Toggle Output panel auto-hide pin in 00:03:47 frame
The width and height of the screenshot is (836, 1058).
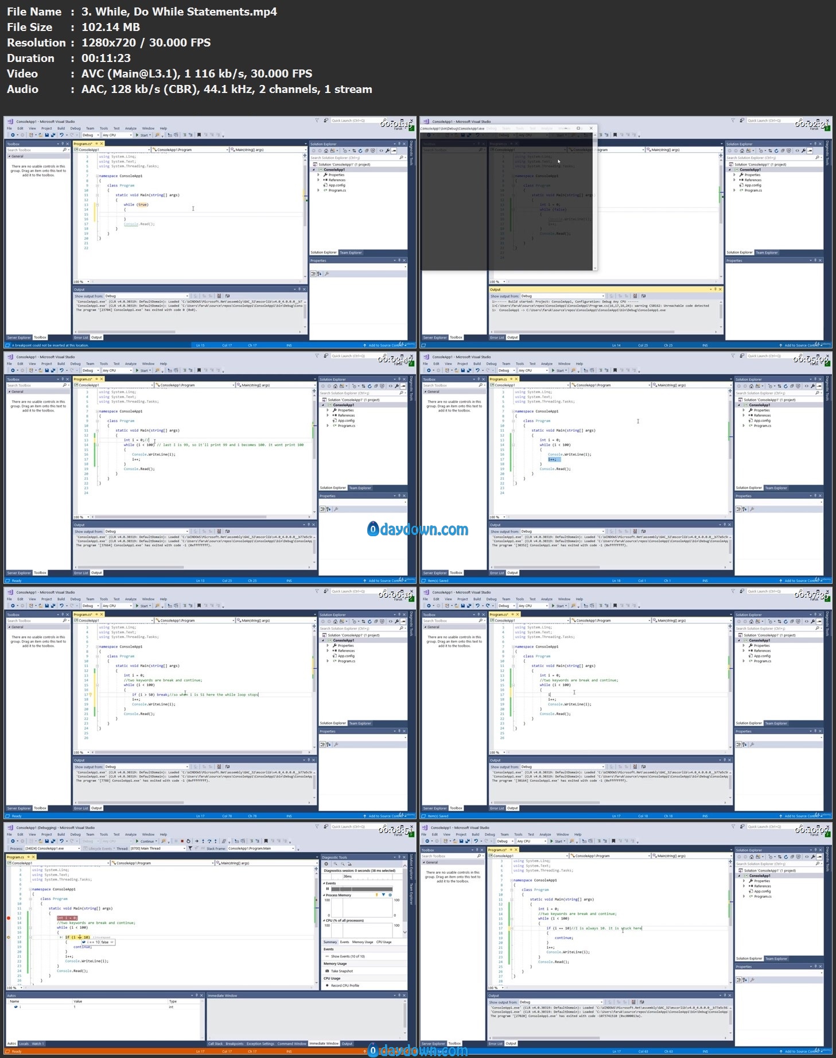[x=309, y=525]
